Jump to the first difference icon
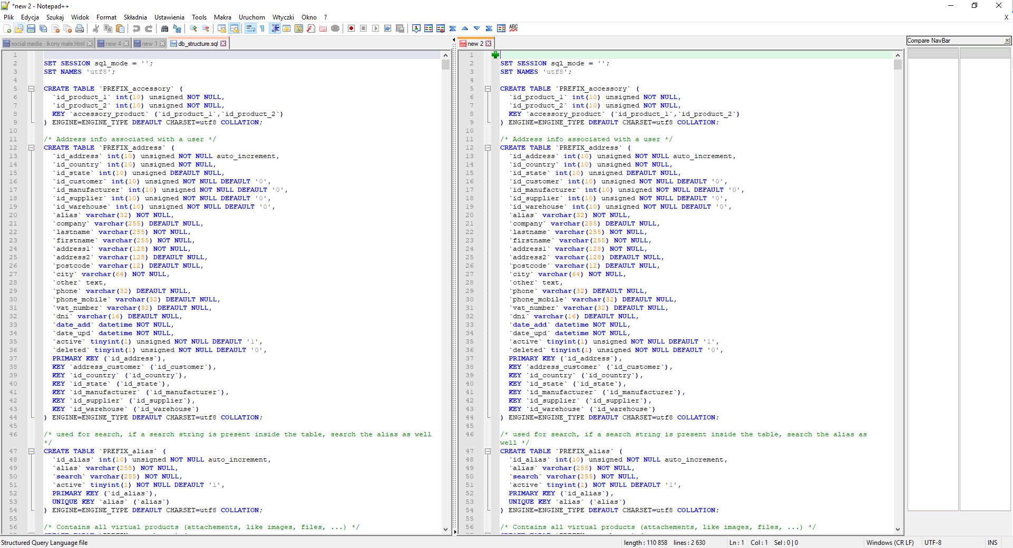Image resolution: width=1013 pixels, height=548 pixels. (453, 28)
